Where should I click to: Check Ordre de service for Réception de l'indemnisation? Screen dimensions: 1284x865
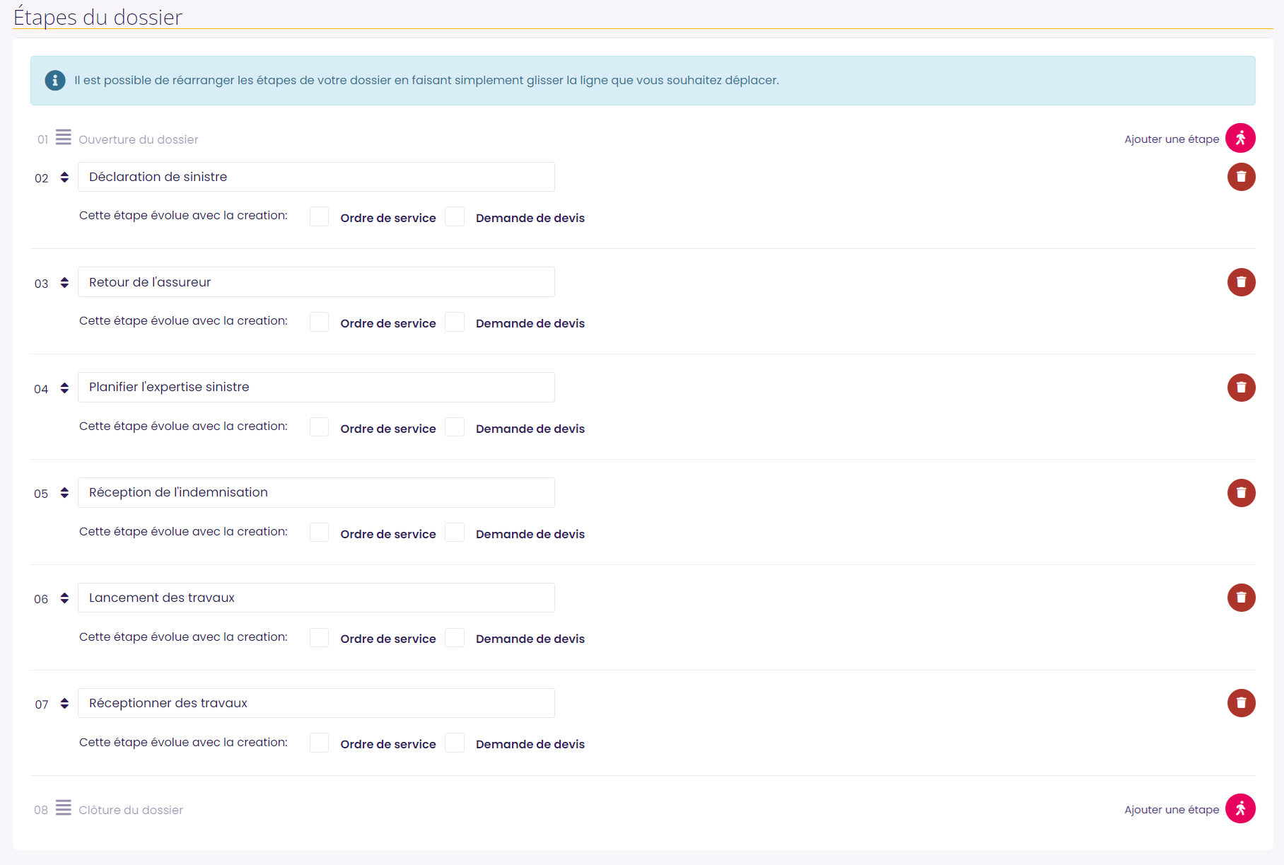(319, 533)
